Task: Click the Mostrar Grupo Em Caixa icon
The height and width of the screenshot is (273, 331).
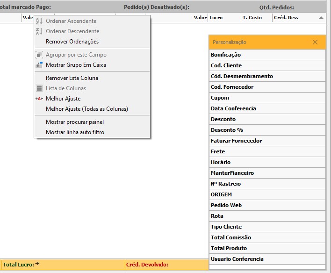Action: coord(39,65)
